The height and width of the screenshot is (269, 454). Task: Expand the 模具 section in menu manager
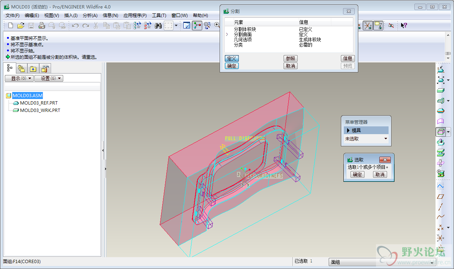tap(366, 130)
